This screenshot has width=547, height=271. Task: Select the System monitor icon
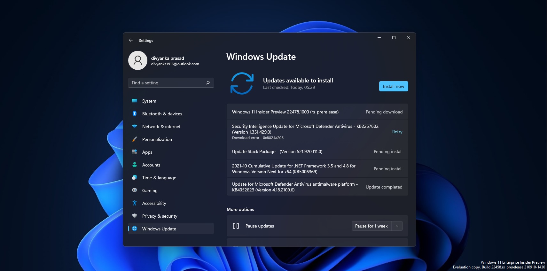click(135, 101)
